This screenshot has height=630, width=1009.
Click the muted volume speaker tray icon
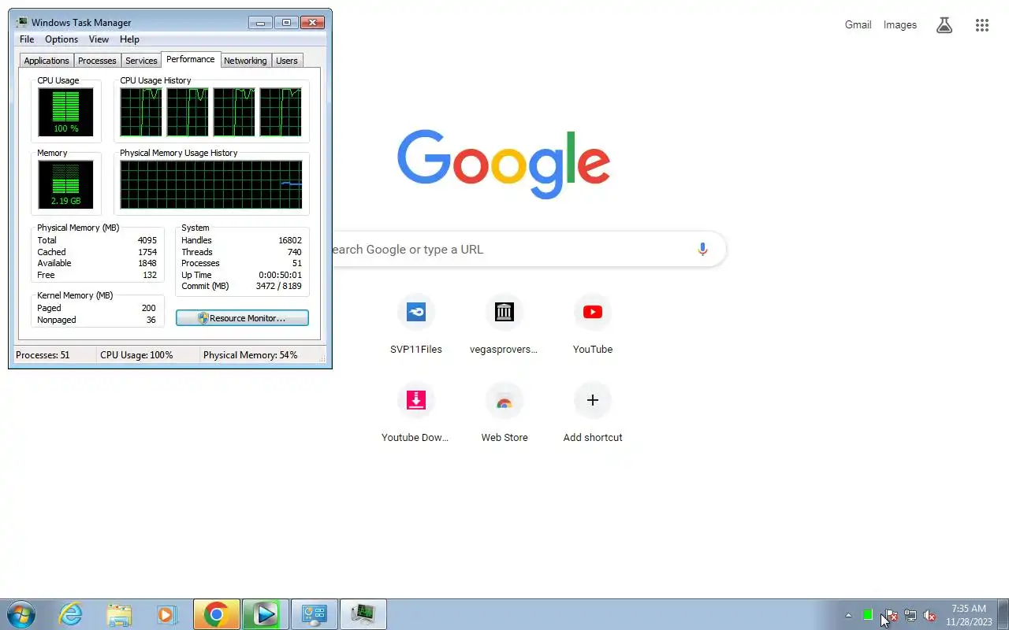click(929, 615)
